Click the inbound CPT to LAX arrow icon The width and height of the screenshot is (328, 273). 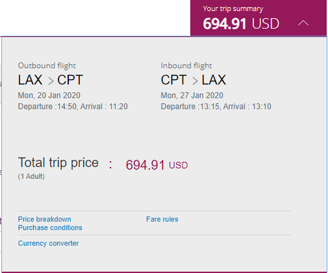195,81
